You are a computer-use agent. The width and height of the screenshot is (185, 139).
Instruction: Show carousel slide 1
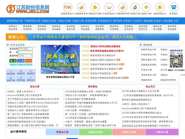tap(60, 73)
